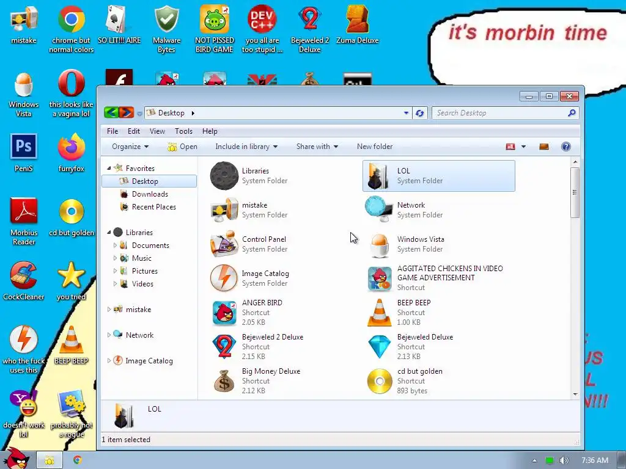This screenshot has width=626, height=469.
Task: Click the Explorer taskbar button
Action: point(50,460)
